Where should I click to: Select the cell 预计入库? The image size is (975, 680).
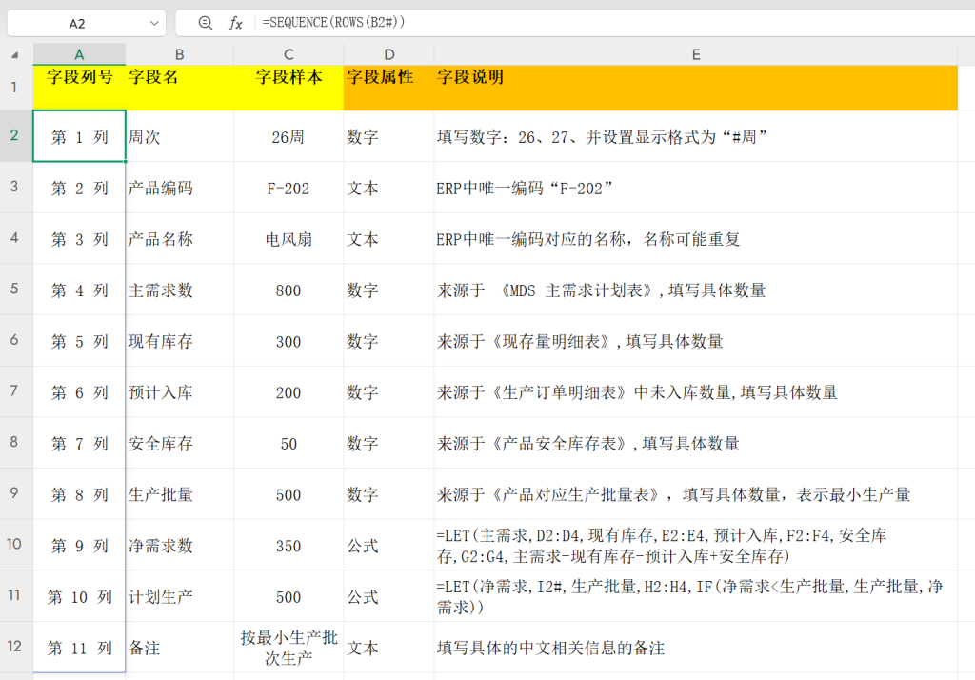point(180,392)
